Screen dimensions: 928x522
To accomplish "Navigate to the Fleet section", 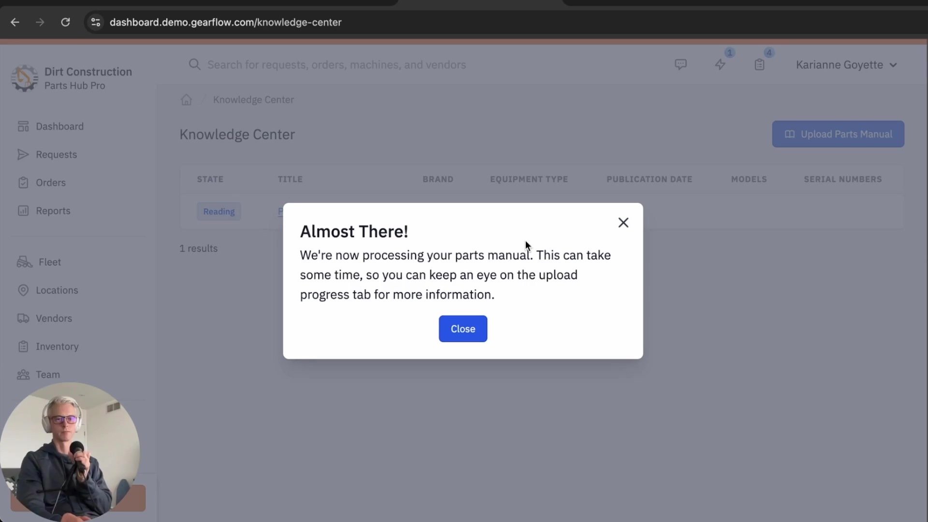I will point(49,262).
